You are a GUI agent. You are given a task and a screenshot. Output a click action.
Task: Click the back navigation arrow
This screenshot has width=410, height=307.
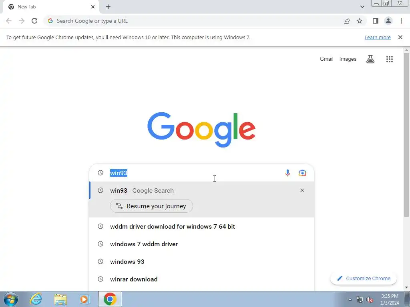(9, 21)
